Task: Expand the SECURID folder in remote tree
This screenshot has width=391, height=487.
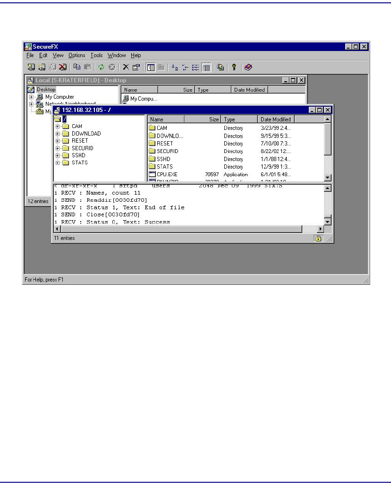Action: click(x=58, y=148)
